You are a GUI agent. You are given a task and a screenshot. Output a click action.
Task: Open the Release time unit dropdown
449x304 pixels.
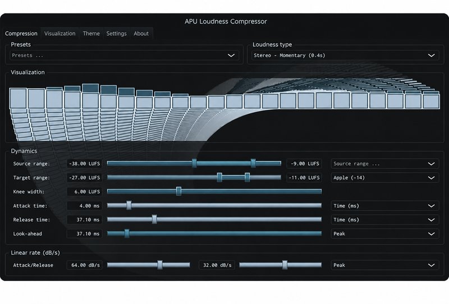tap(384, 220)
